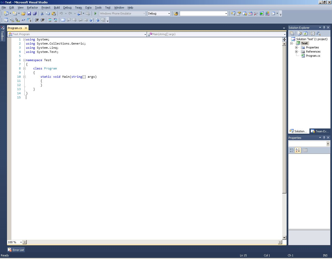Click the Copy toolbar icon
Viewport: 332px width, 259px height.
pos(48,13)
